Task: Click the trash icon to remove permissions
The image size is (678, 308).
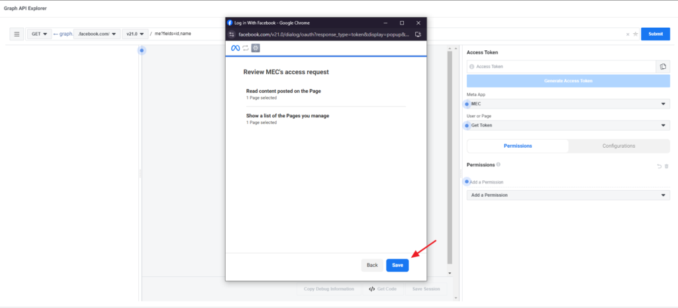Action: 667,166
